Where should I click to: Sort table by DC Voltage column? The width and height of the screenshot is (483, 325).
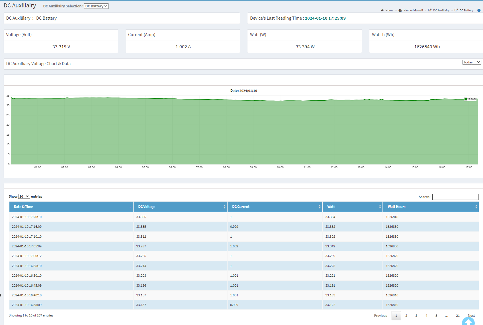(180, 207)
